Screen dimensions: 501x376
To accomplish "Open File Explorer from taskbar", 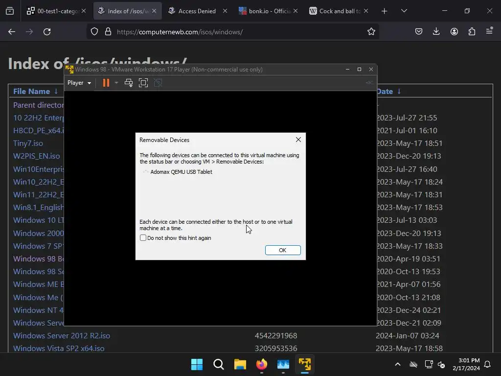I will click(240, 364).
